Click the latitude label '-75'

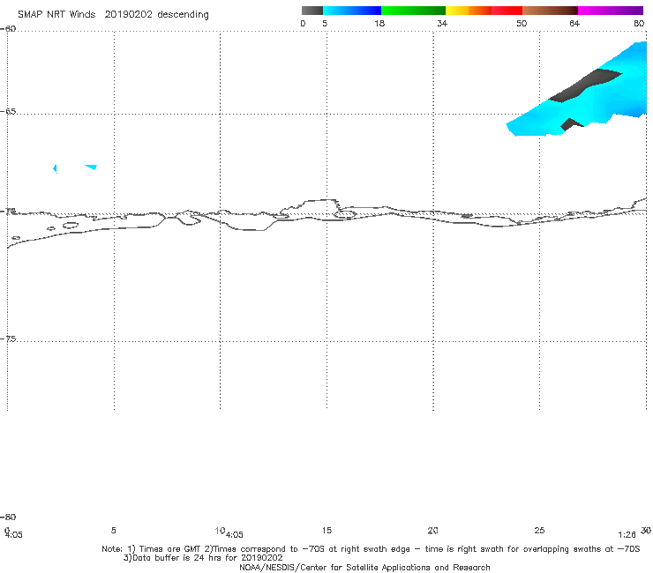[8, 339]
